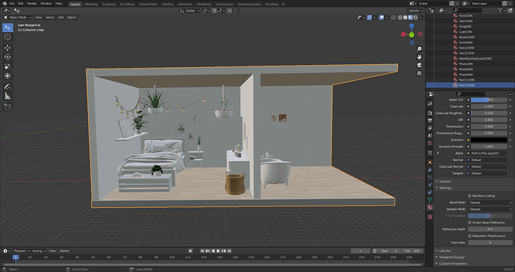
Task: Switch to the Shading workspace tab
Action: click(x=167, y=4)
